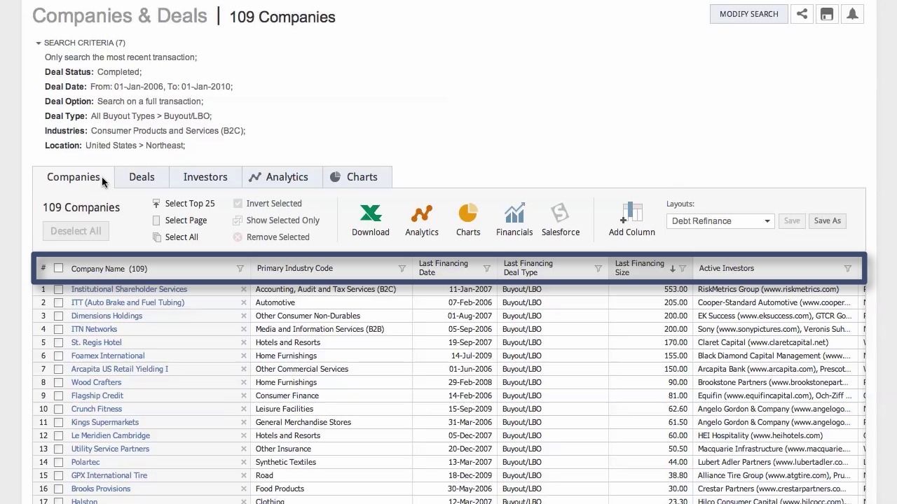
Task: Click the alert bell icon
Action: (852, 14)
